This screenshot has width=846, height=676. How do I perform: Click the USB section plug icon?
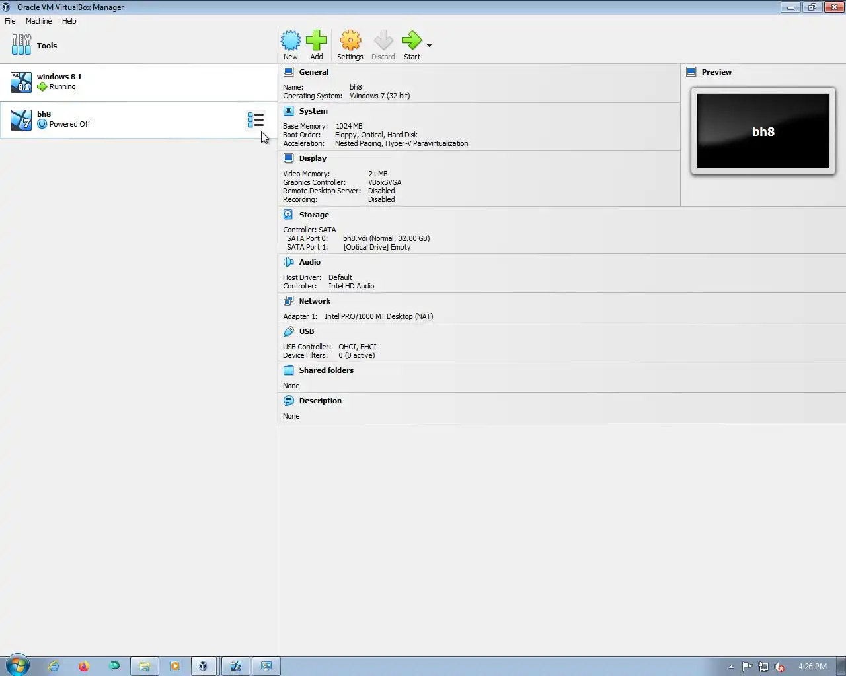289,331
